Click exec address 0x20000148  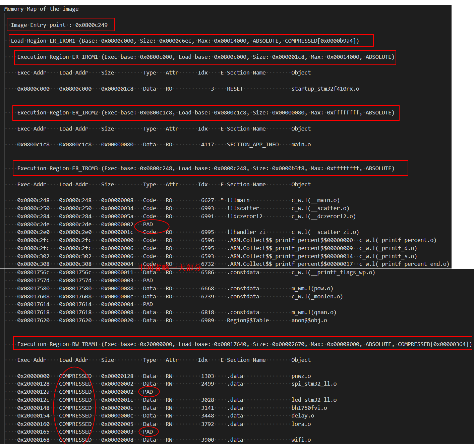34,408
